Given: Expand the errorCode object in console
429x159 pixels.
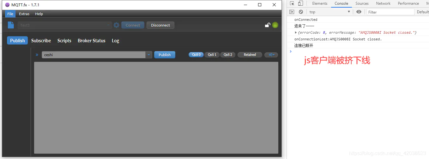Looking at the screenshot, I should point(296,33).
